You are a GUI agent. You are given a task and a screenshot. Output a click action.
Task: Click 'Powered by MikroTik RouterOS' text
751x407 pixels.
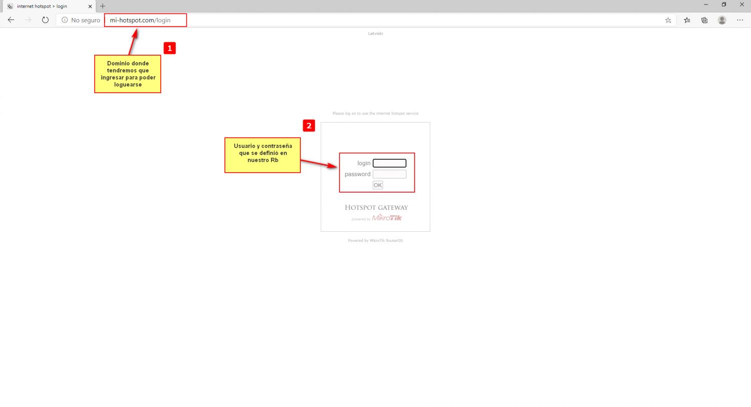coord(375,241)
